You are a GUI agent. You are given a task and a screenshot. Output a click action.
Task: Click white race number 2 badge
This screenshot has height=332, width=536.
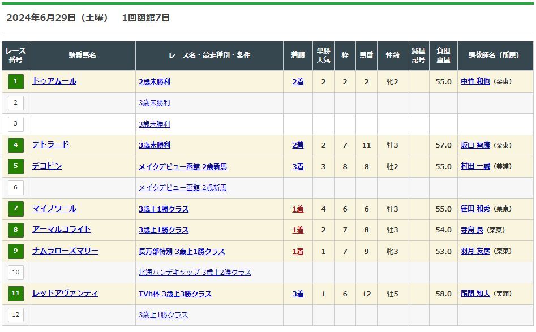pyautogui.click(x=16, y=102)
